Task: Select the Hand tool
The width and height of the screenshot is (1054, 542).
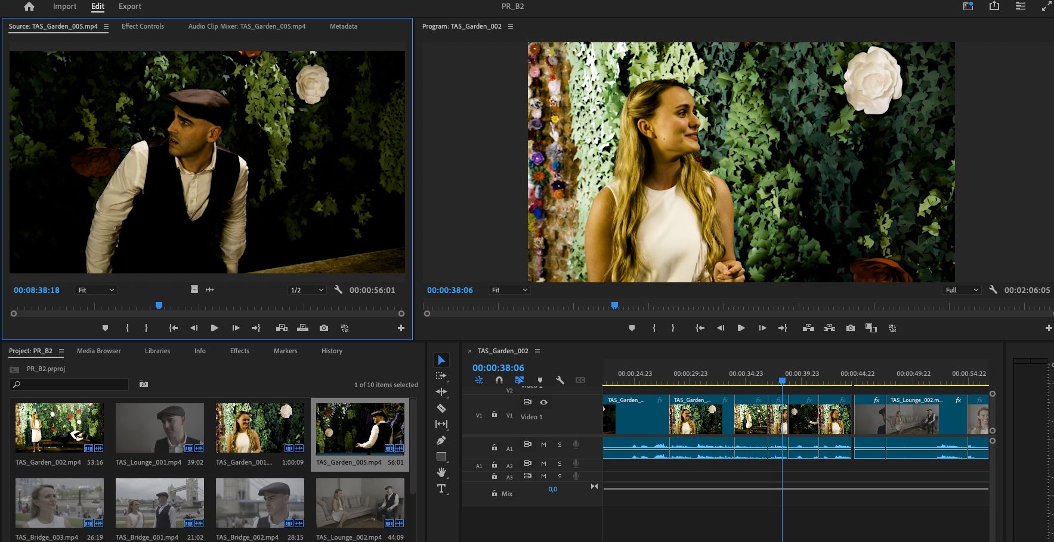Action: coord(441,473)
